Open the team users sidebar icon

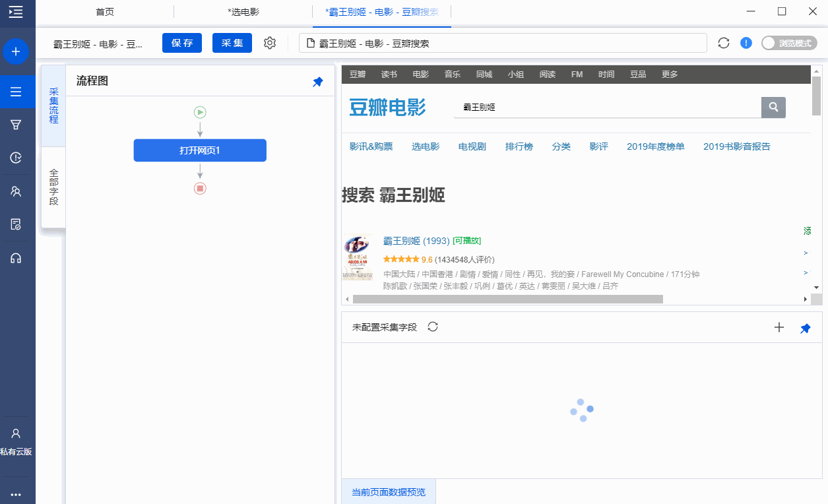click(x=16, y=191)
